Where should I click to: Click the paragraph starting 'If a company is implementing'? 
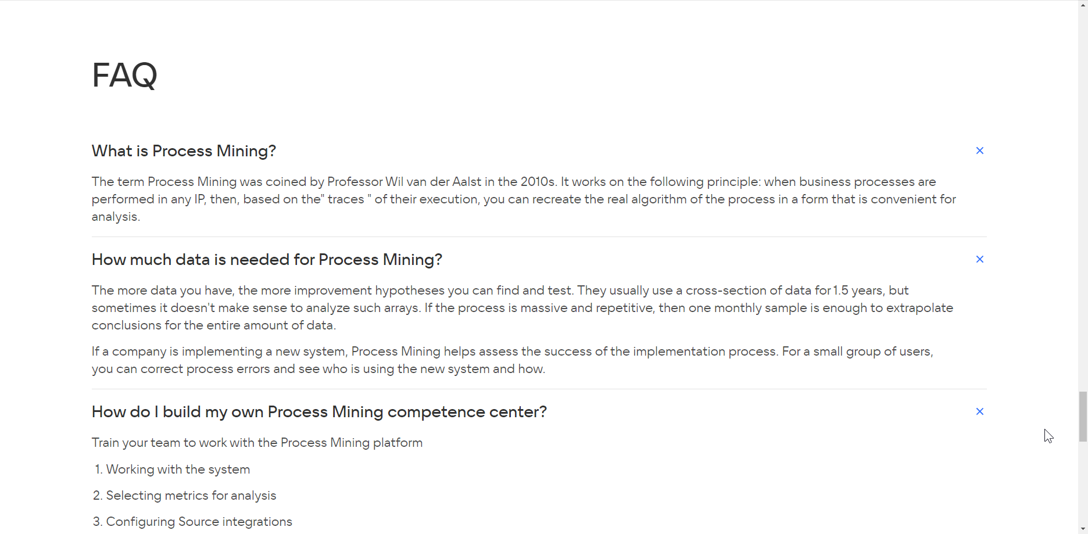click(x=513, y=360)
